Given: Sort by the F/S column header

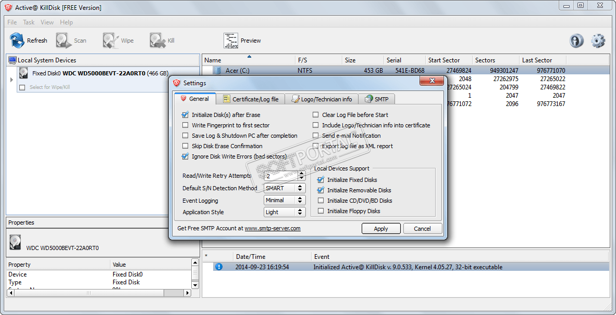Looking at the screenshot, I should tap(318, 60).
